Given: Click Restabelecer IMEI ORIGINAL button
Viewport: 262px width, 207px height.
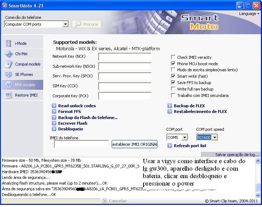Looking at the screenshot, I should [135, 144].
